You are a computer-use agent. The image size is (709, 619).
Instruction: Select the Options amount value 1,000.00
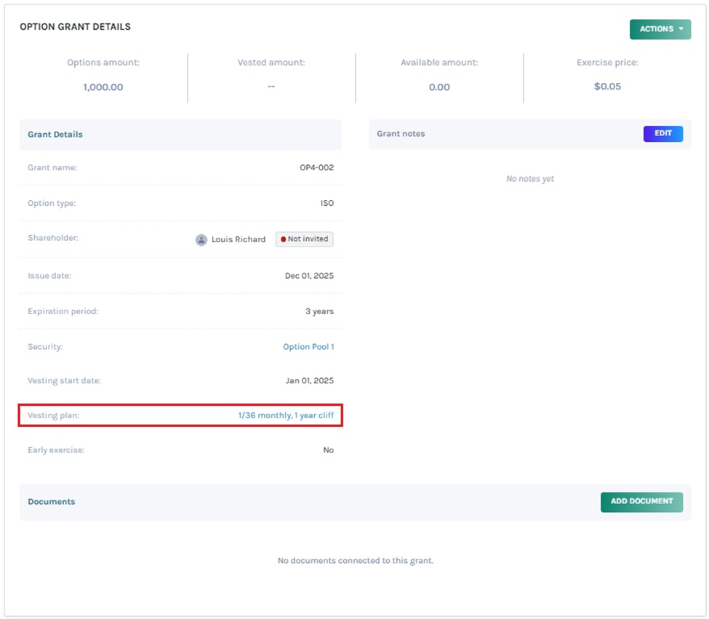103,87
